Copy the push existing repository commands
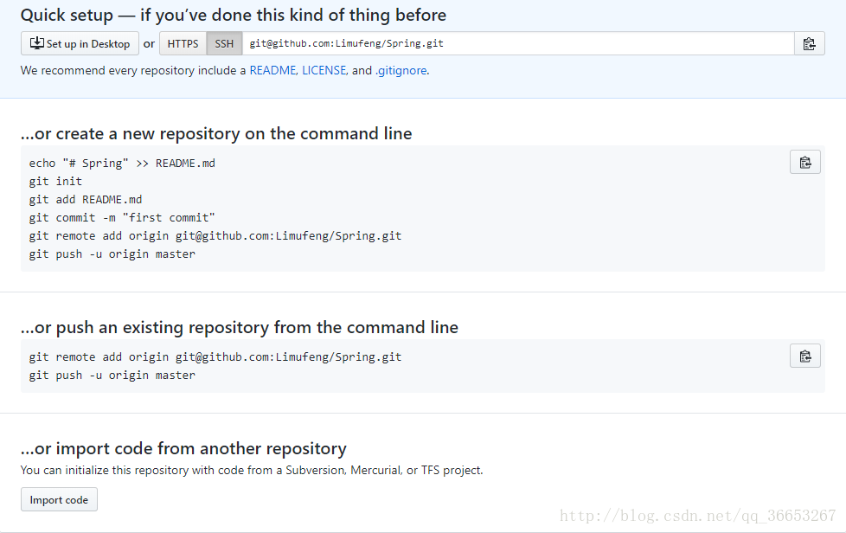Viewport: 846px width, 533px height. pyautogui.click(x=805, y=356)
